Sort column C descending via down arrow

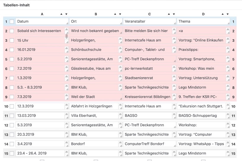174,14
